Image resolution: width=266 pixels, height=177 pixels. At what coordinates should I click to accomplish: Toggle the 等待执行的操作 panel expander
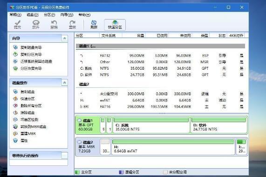pyautogui.click(x=64, y=156)
